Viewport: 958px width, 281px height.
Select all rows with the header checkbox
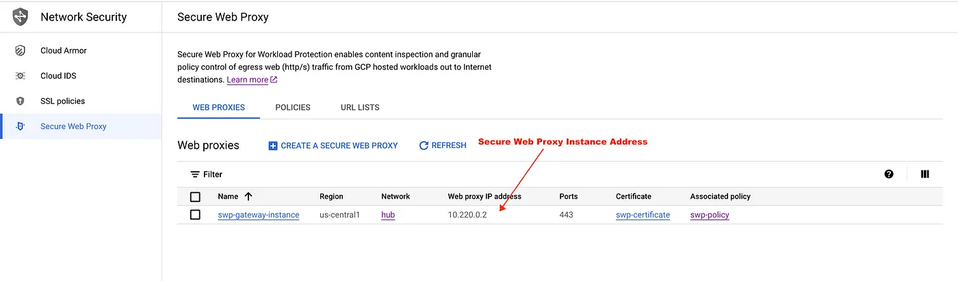tap(195, 196)
